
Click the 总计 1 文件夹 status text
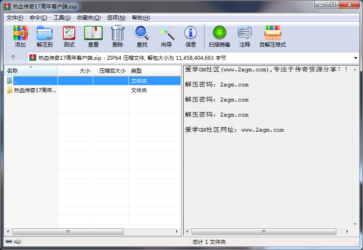pos(209,242)
